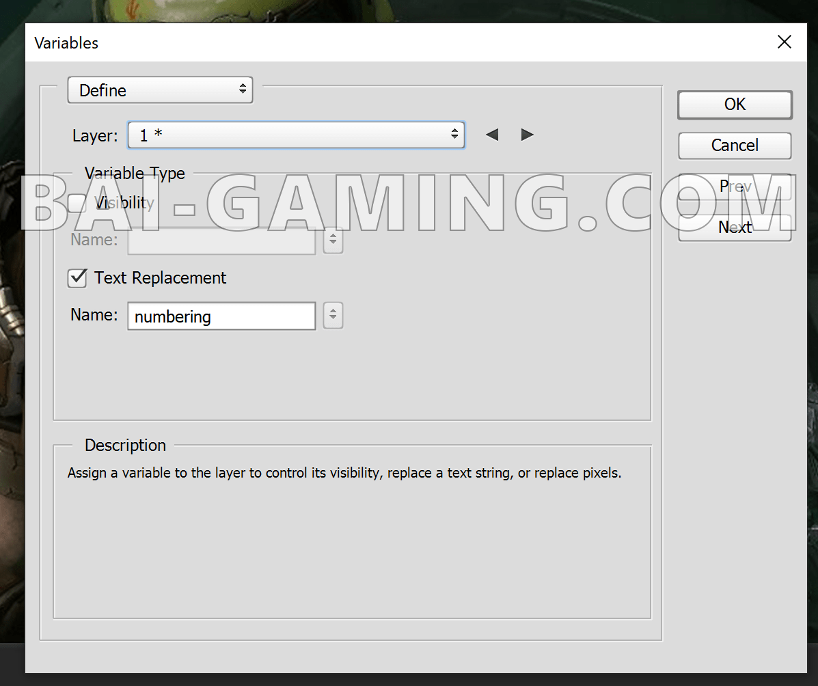Close the Variables dialog with X
The height and width of the screenshot is (686, 818).
coord(785,42)
